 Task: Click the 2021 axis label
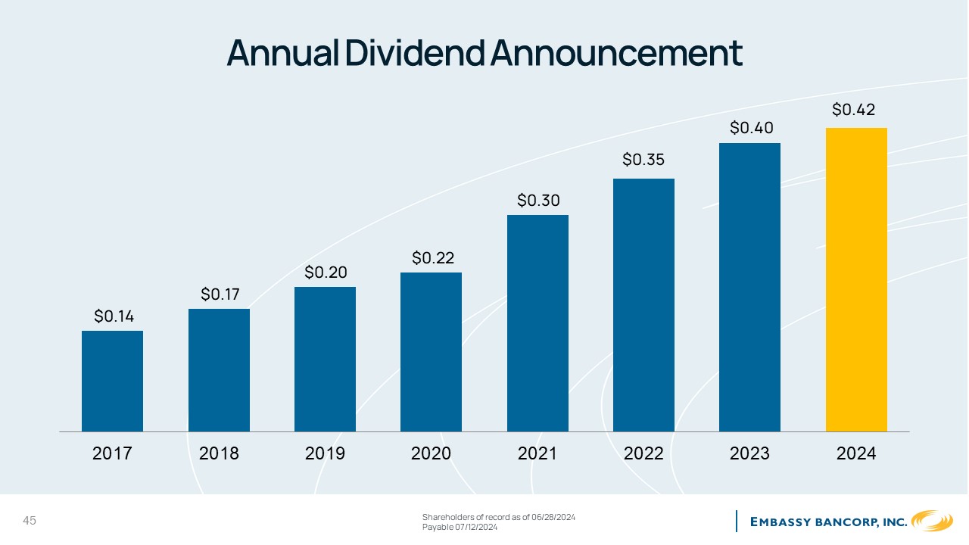tap(537, 454)
